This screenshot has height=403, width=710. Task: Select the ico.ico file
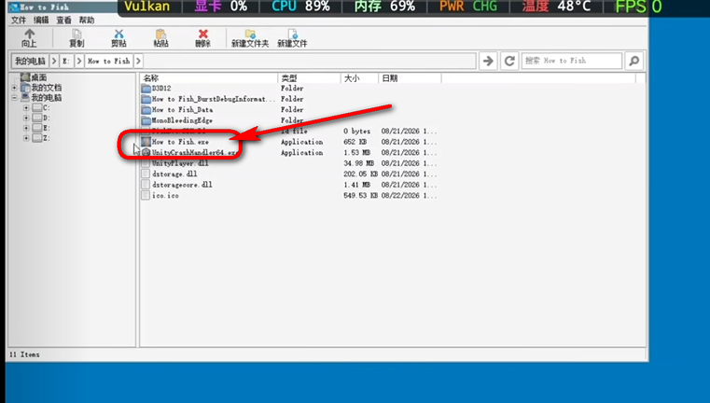[160, 196]
